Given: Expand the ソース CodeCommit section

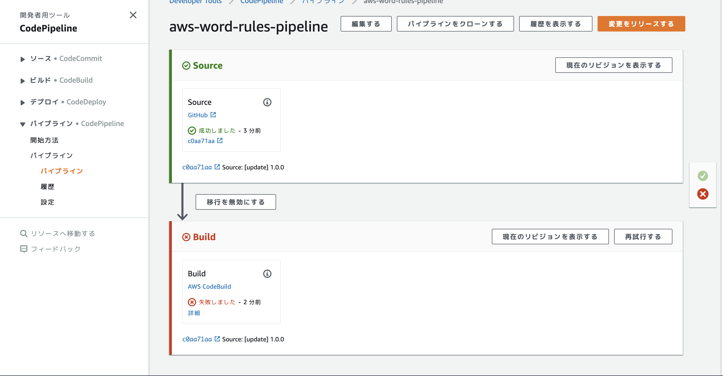Looking at the screenshot, I should point(23,59).
